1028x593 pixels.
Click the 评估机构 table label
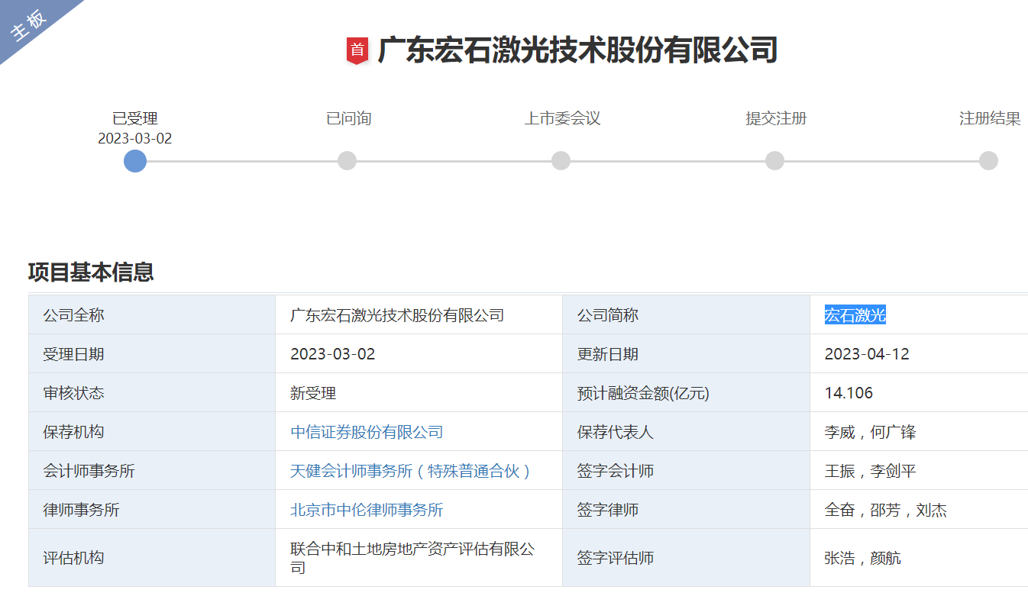[74, 558]
